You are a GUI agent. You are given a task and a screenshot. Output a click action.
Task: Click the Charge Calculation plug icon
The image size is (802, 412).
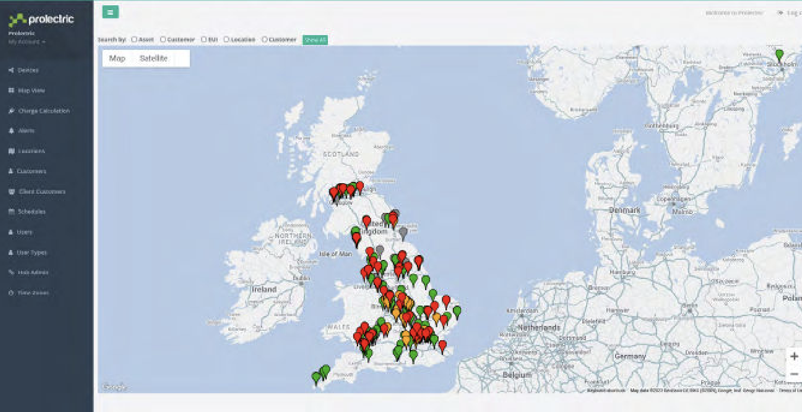(x=11, y=111)
